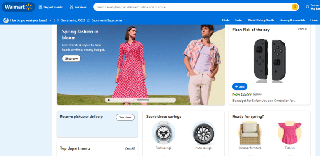This screenshot has height=156, width=320.
Task: Click the Ready for spring? heading
Action: 248,117
